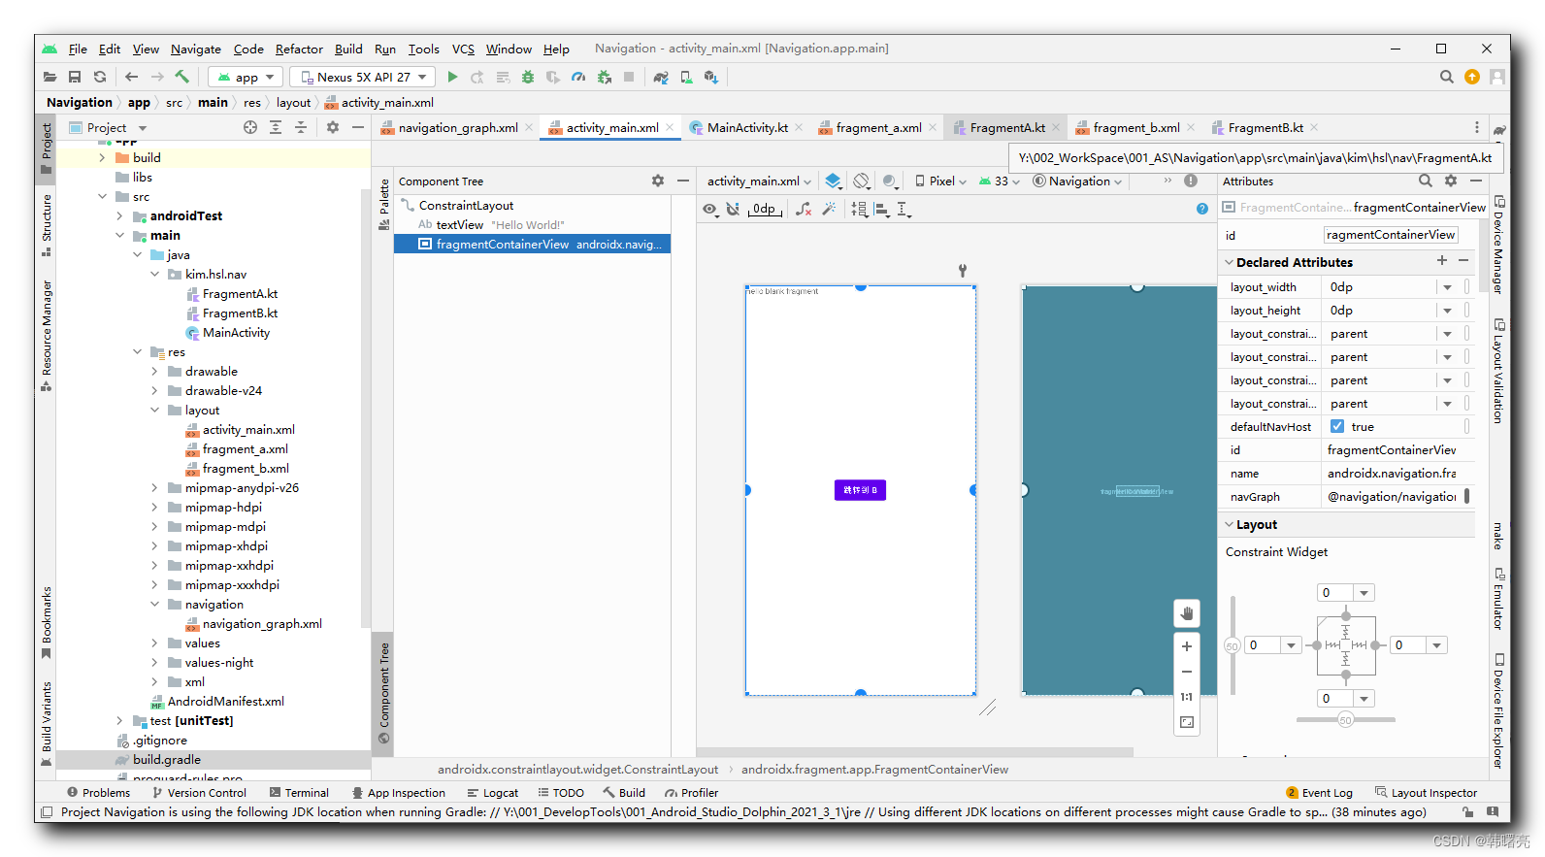Collapse the Layout section in Attributes
This screenshot has width=1545, height=857.
coord(1230,524)
